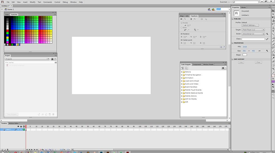Image resolution: width=275 pixels, height=153 pixels.
Task: Open the Projects dropdown
Action: (x=27, y=59)
